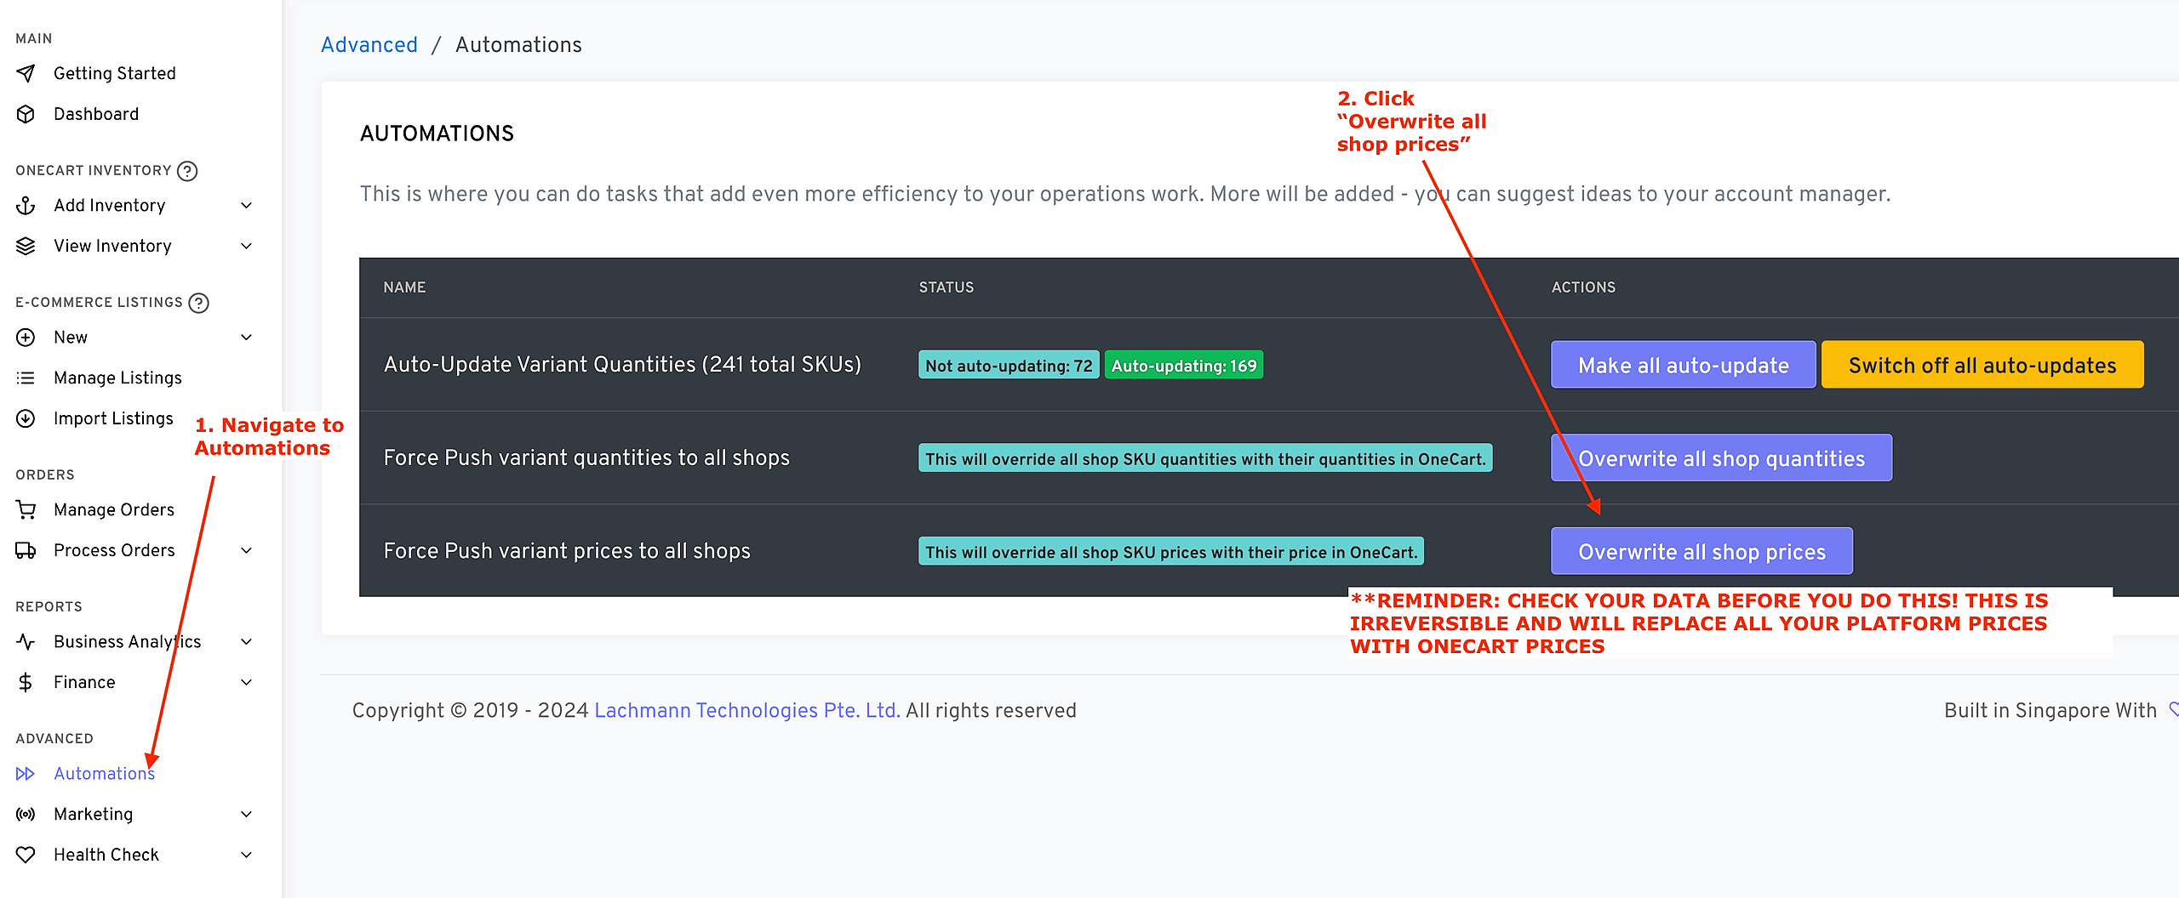Click the Getting Started paper plane icon
The height and width of the screenshot is (898, 2179).
(26, 74)
